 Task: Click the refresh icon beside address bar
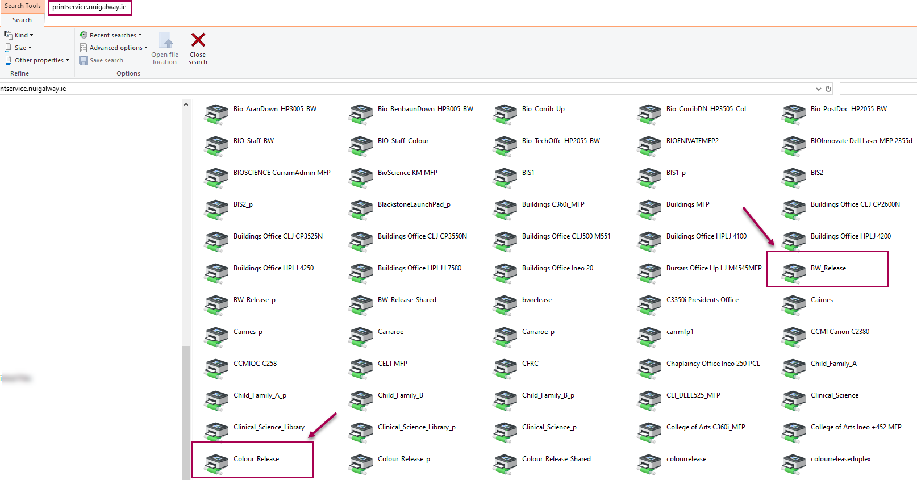click(828, 89)
